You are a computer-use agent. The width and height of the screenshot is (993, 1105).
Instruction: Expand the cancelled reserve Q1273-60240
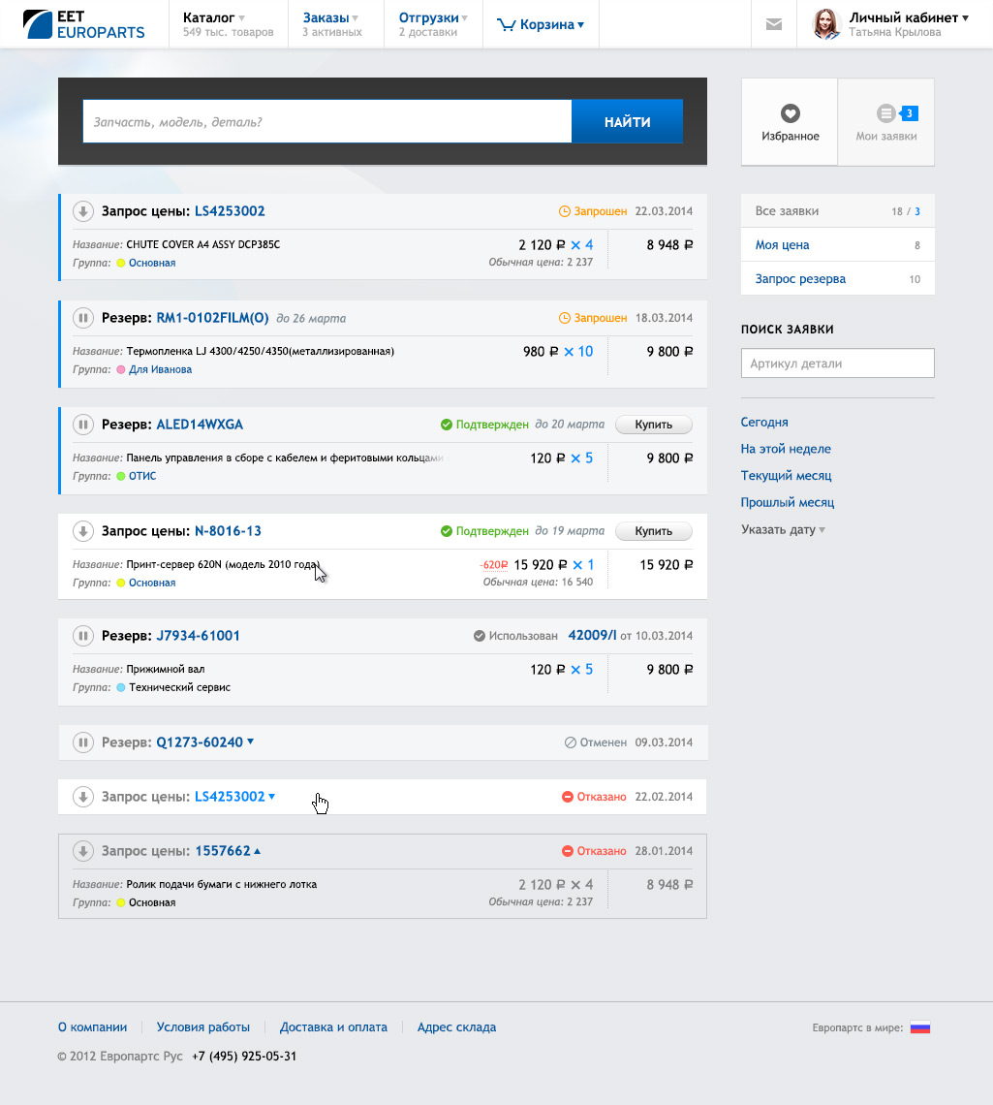(x=250, y=742)
